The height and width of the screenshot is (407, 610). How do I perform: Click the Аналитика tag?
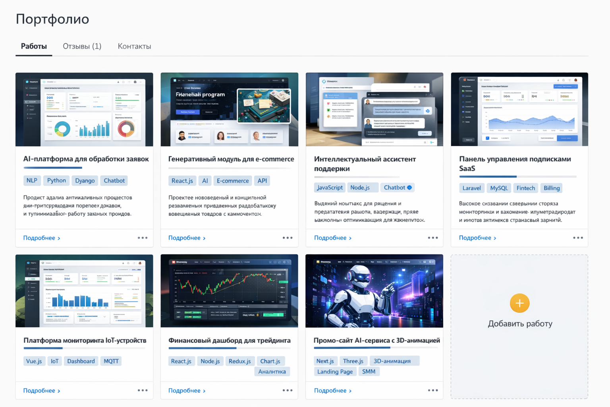click(x=272, y=372)
